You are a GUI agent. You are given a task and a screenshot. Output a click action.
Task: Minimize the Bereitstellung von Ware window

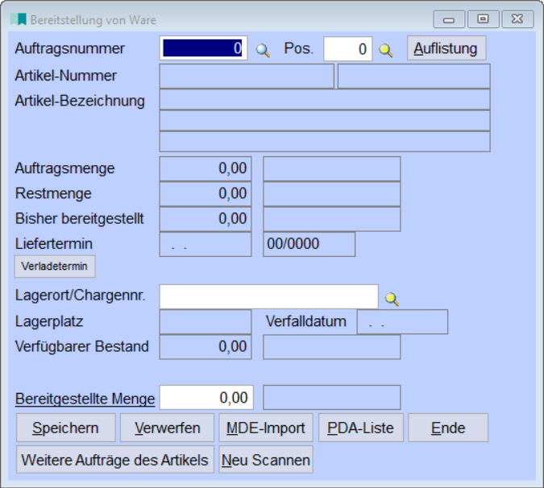pyautogui.click(x=449, y=19)
